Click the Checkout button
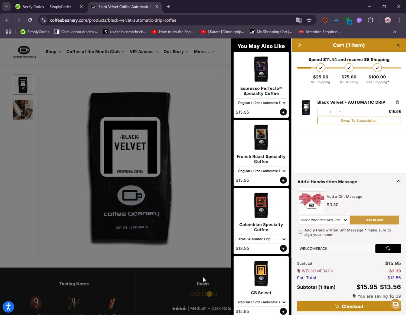This screenshot has height=315, width=406. [x=349, y=306]
